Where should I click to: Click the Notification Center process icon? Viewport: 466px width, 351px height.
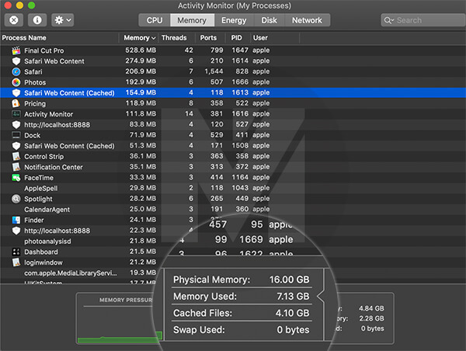tap(16, 167)
